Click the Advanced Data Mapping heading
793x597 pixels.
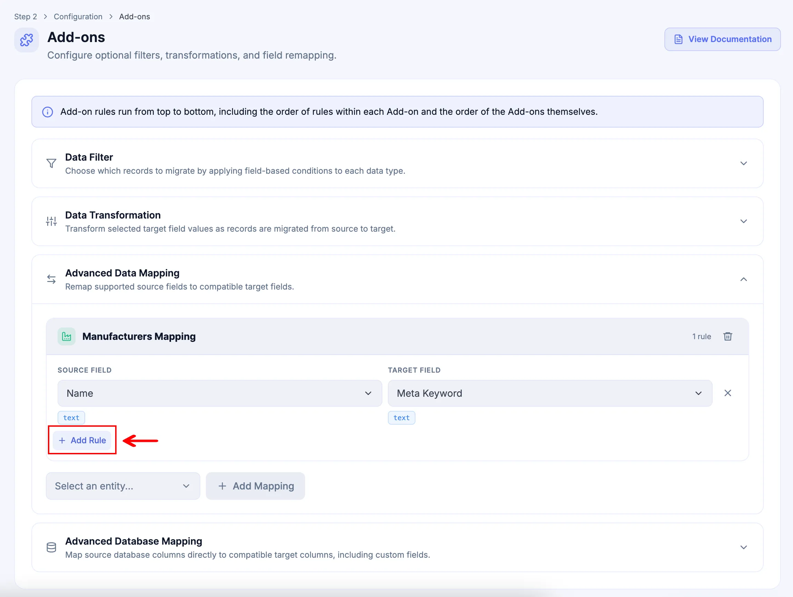pyautogui.click(x=122, y=273)
